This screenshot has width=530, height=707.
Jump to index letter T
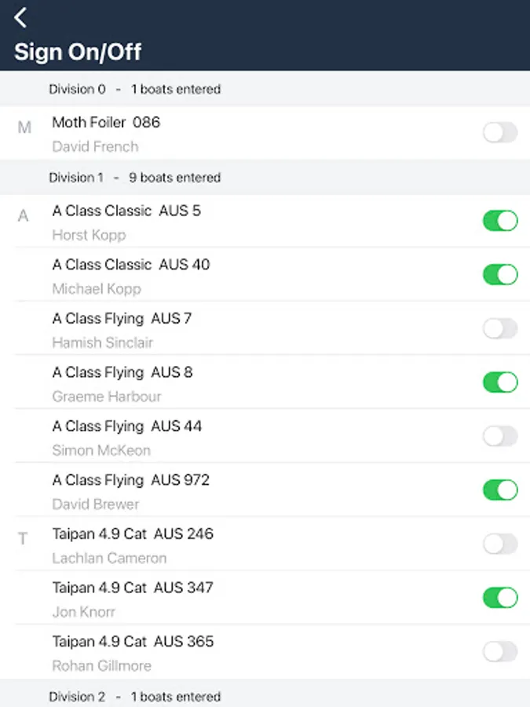pyautogui.click(x=23, y=539)
